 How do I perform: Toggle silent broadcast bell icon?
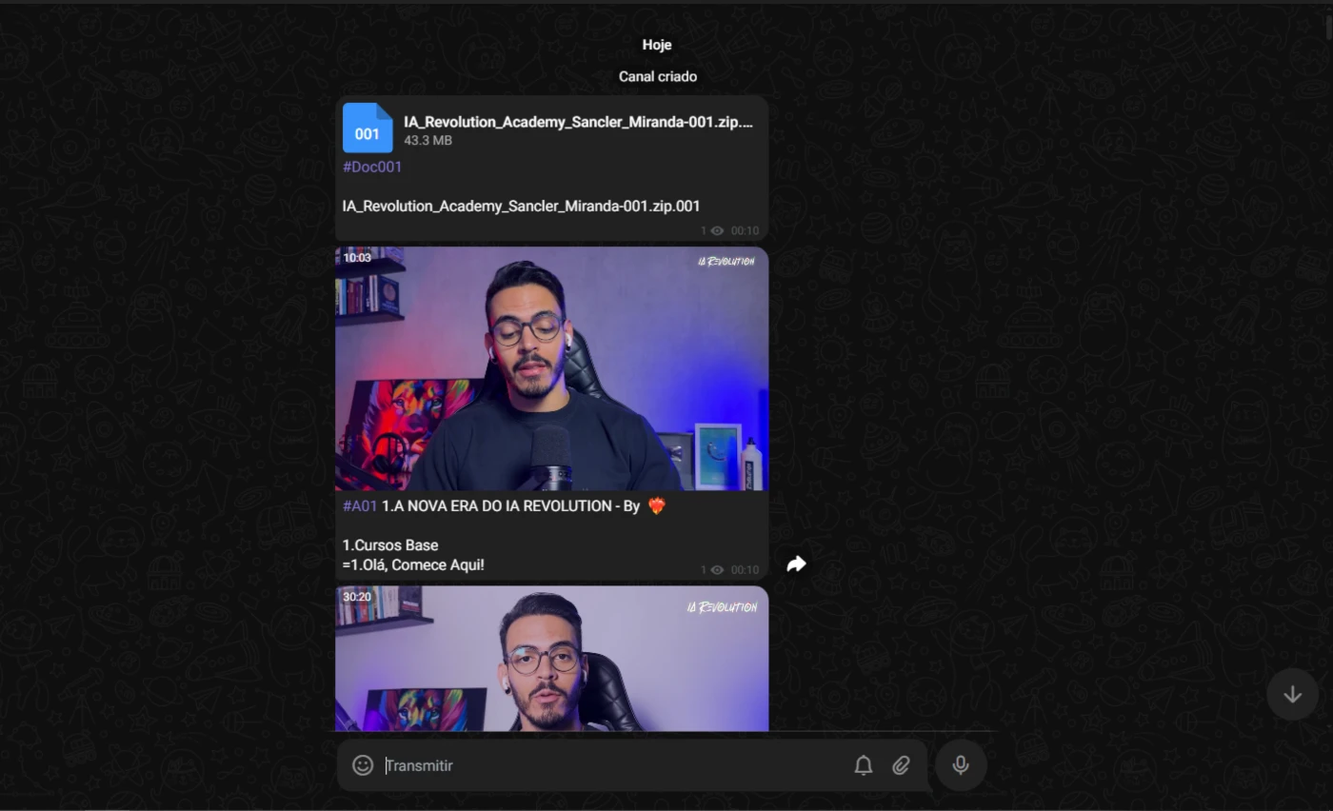click(864, 765)
